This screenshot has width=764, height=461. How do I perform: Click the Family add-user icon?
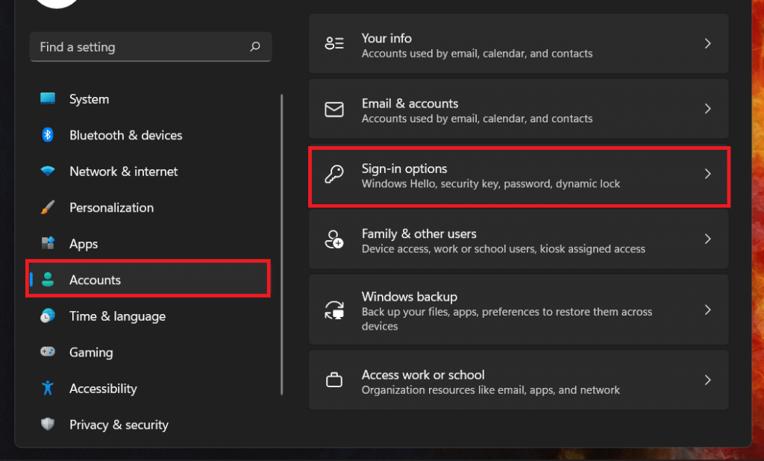point(334,239)
